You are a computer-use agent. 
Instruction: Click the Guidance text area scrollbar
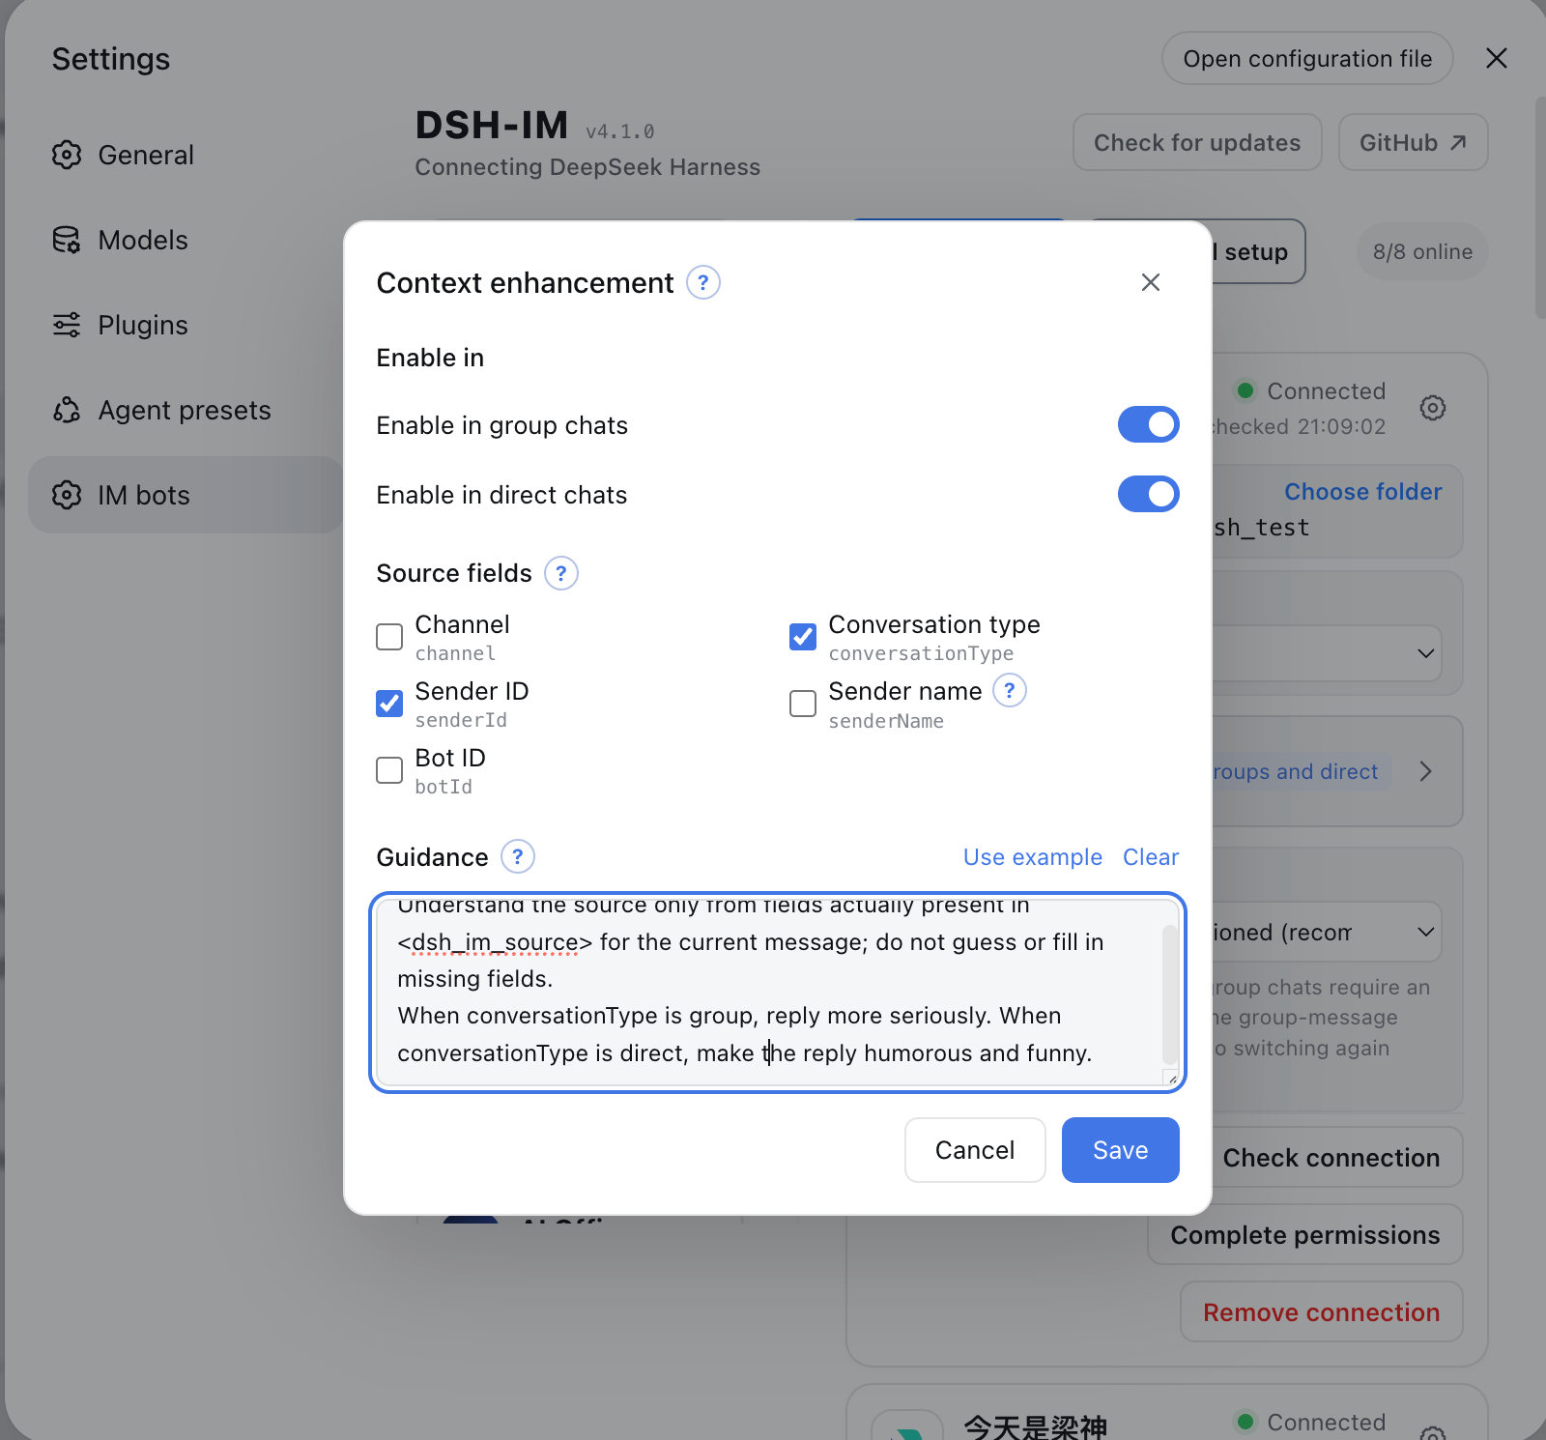(x=1170, y=994)
